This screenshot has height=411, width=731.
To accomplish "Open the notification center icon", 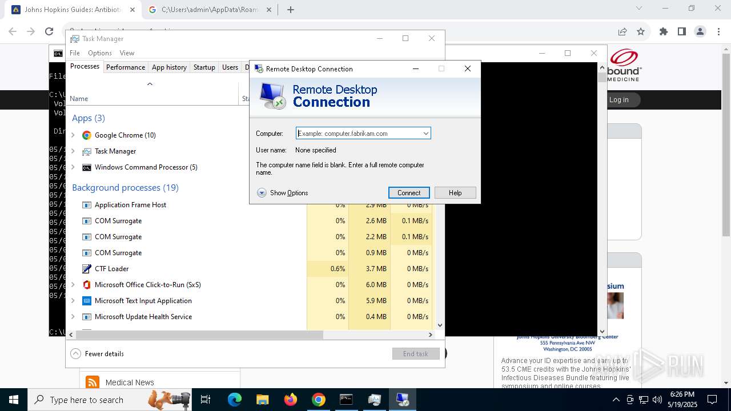I will coord(712,400).
